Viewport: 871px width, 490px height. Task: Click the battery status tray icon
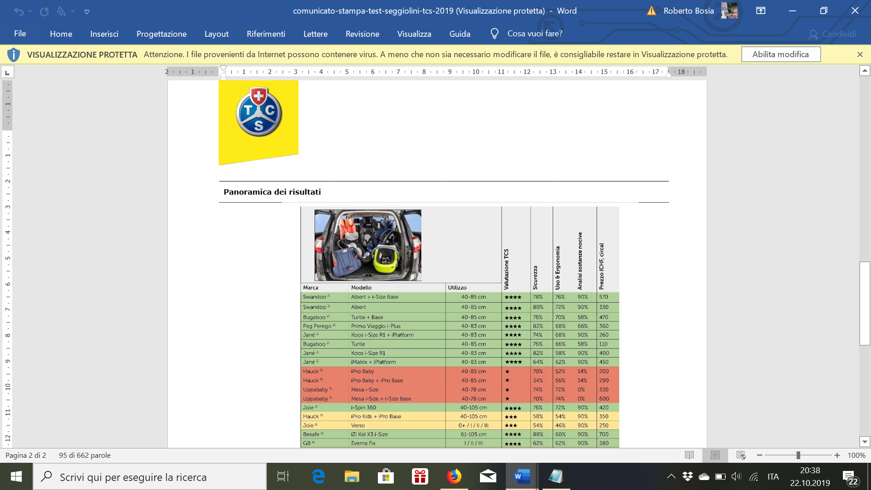click(720, 476)
